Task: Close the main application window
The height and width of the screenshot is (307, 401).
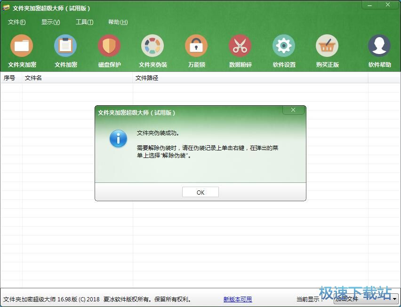Action: tap(388, 5)
